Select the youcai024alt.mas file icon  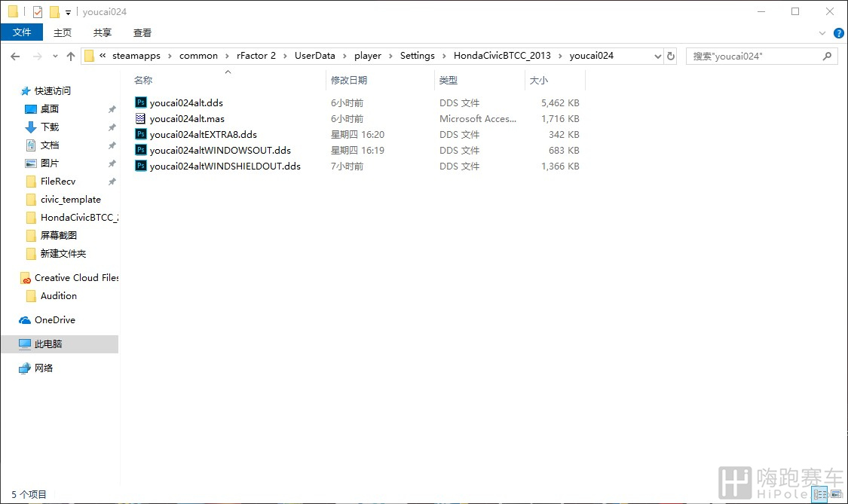pyautogui.click(x=141, y=118)
